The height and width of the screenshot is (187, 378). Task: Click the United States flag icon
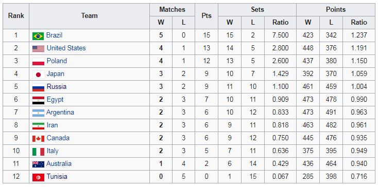[38, 49]
